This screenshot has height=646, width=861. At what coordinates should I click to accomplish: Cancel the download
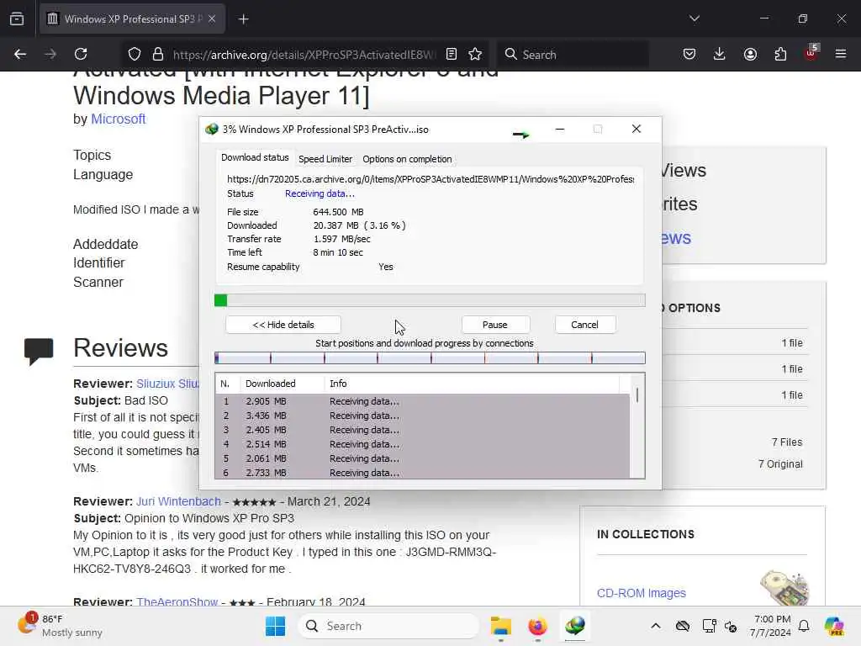click(x=584, y=325)
